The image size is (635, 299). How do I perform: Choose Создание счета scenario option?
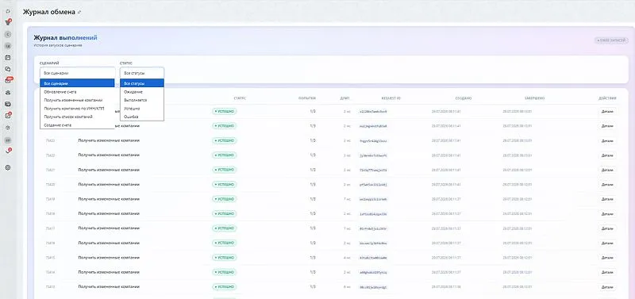77,125
